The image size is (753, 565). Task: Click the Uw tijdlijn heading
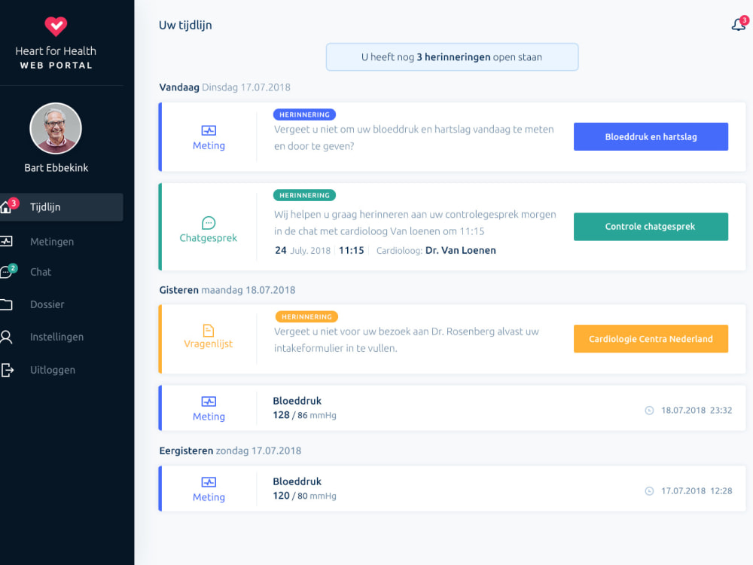click(185, 25)
